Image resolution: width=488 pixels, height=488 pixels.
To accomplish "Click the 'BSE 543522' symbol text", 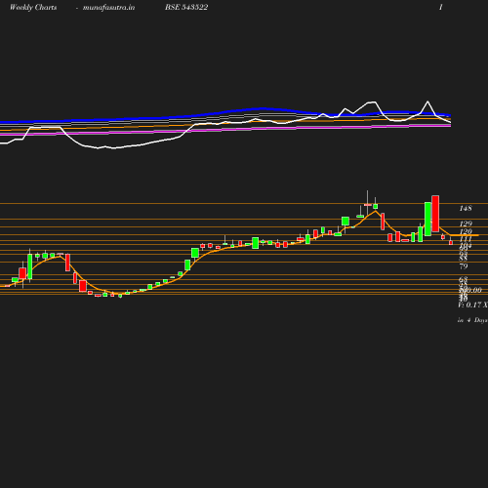I will coord(186,7).
